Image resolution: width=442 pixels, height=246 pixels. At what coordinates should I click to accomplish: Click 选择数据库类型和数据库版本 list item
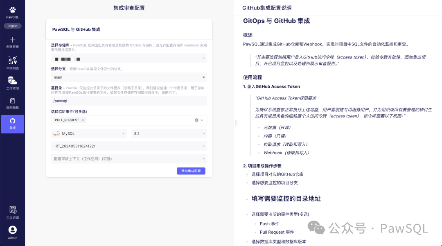click(279, 241)
